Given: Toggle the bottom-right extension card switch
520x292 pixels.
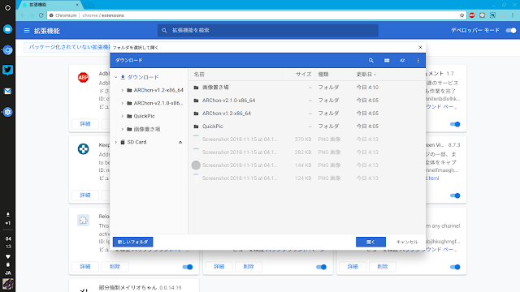Looking at the screenshot, I should (455, 267).
